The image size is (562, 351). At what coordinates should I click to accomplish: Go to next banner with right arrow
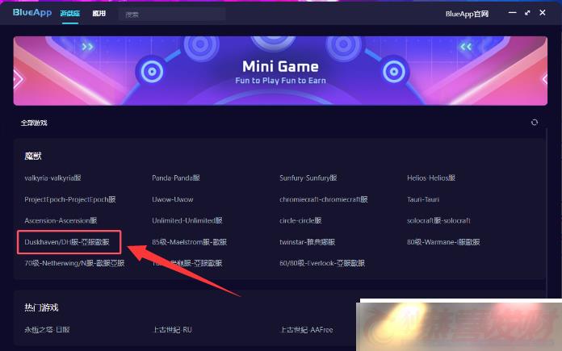click(x=544, y=79)
